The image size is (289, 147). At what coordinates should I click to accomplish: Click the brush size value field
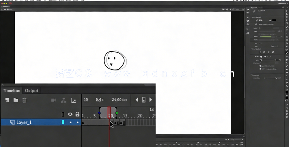click(277, 60)
